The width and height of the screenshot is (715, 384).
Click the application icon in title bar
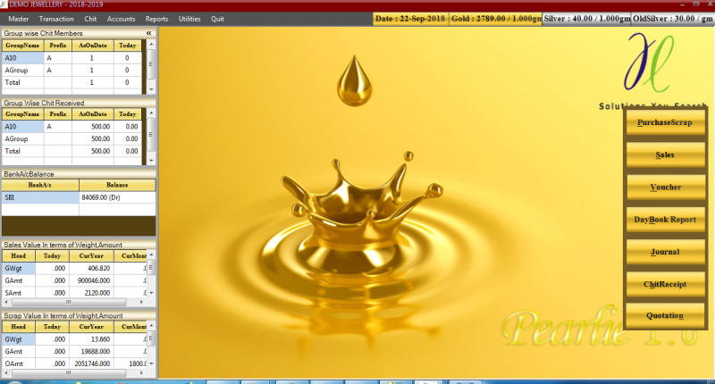click(x=4, y=4)
